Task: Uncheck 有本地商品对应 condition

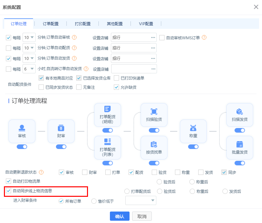Action: point(41,78)
